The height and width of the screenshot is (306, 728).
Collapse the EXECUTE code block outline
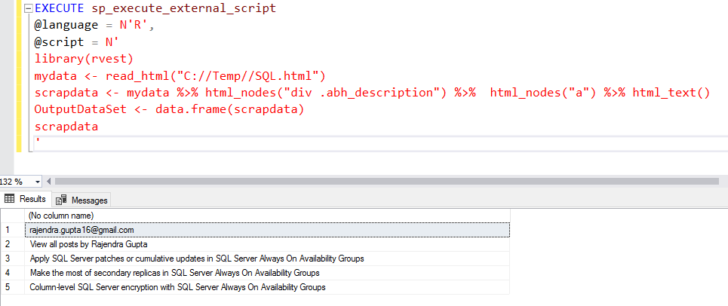pyautogui.click(x=29, y=8)
